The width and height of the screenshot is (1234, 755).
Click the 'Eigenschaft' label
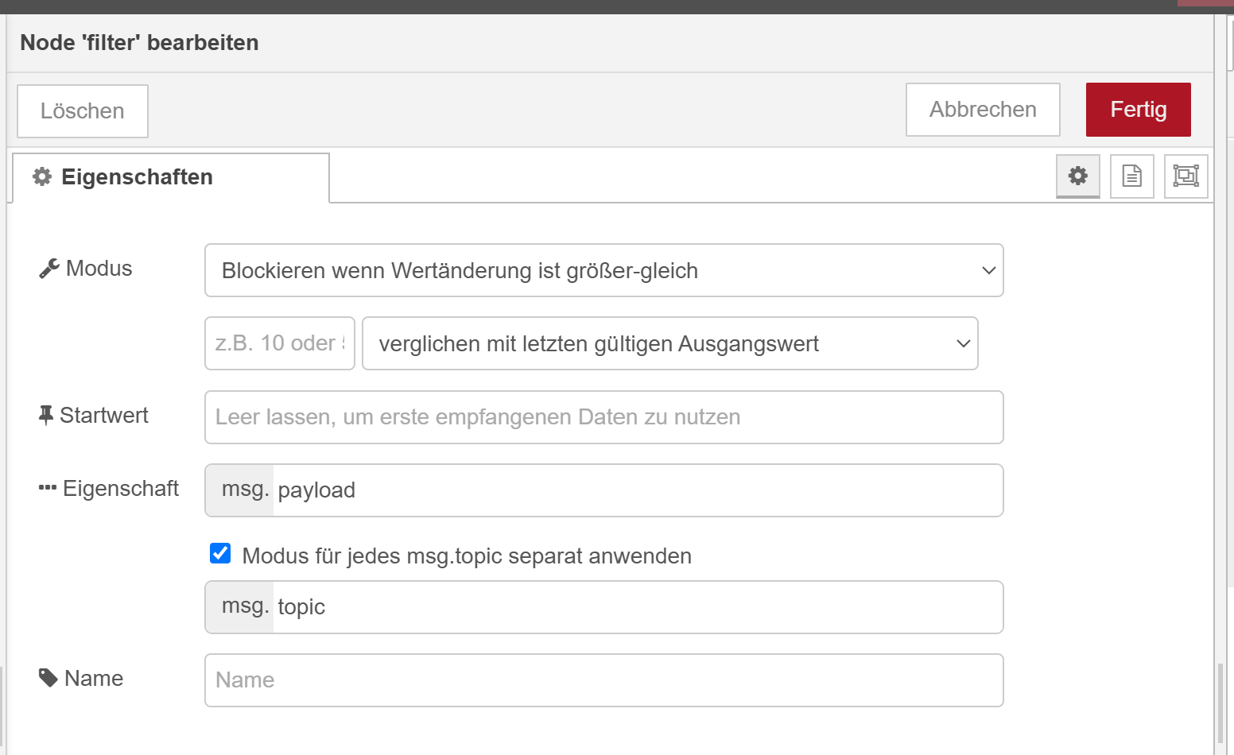pos(109,488)
